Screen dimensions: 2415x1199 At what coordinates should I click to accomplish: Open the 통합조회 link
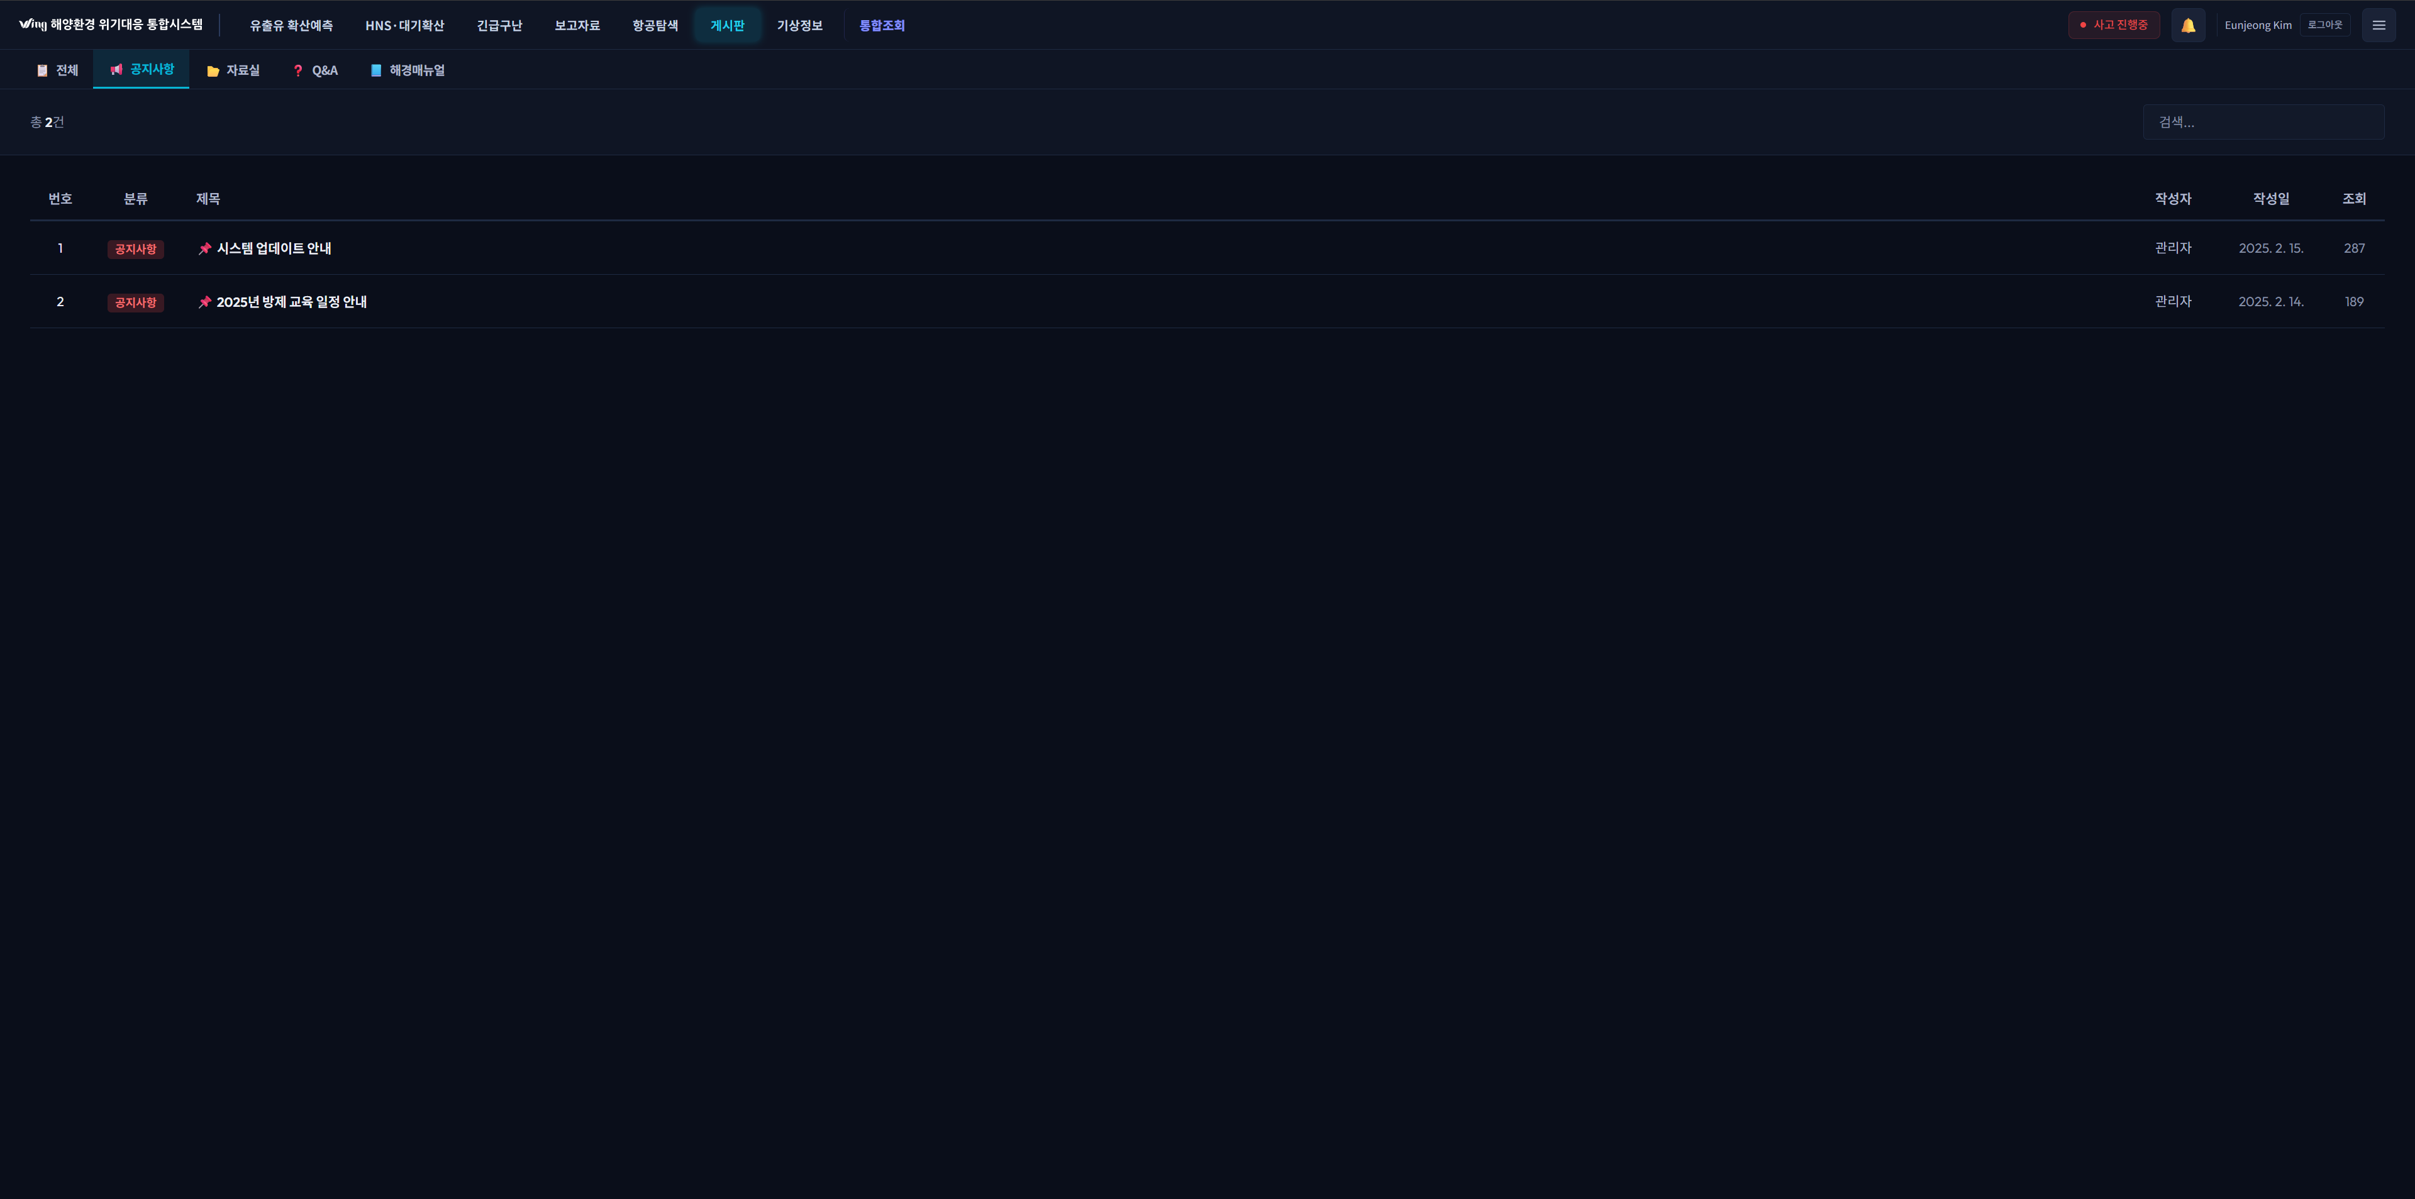[881, 25]
